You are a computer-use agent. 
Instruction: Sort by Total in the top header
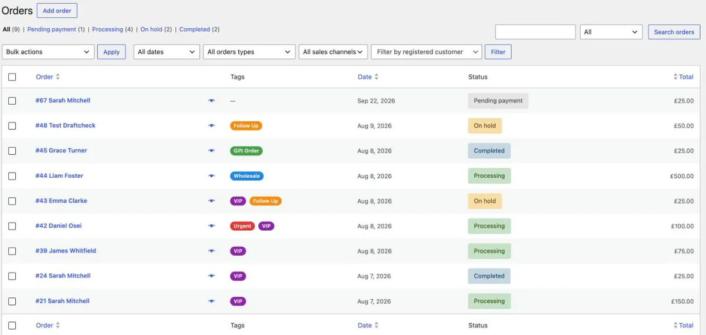click(684, 77)
